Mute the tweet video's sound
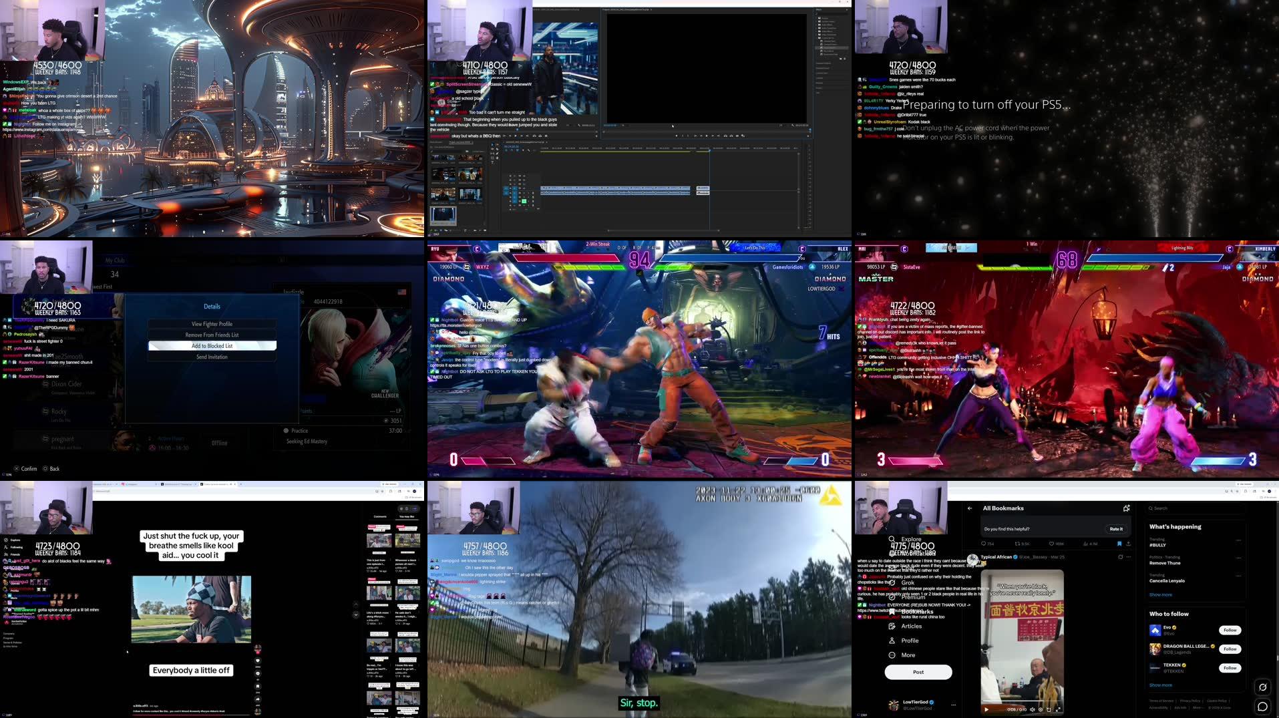This screenshot has height=718, width=1279. point(1033,709)
